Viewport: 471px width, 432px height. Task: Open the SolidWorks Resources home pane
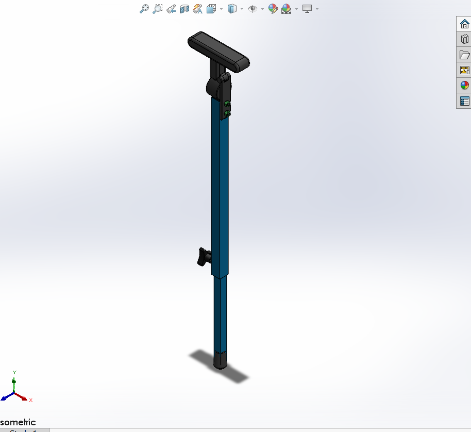tap(463, 23)
